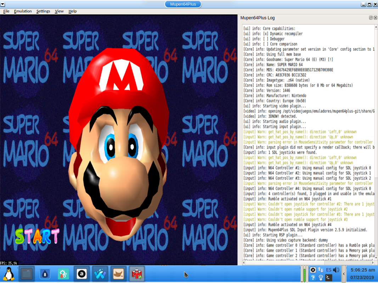
Task: Click log line 'Version: 1446'
Action: [x=267, y=91]
